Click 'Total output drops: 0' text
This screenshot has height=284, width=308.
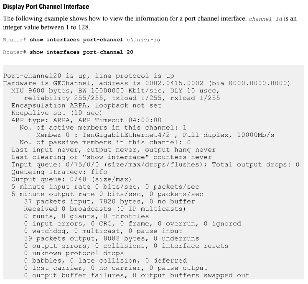(x=256, y=165)
